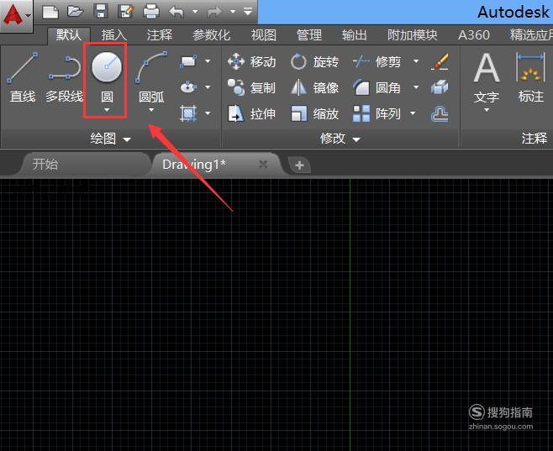
Task: Expand the undo history dropdown
Action: pyautogui.click(x=195, y=12)
